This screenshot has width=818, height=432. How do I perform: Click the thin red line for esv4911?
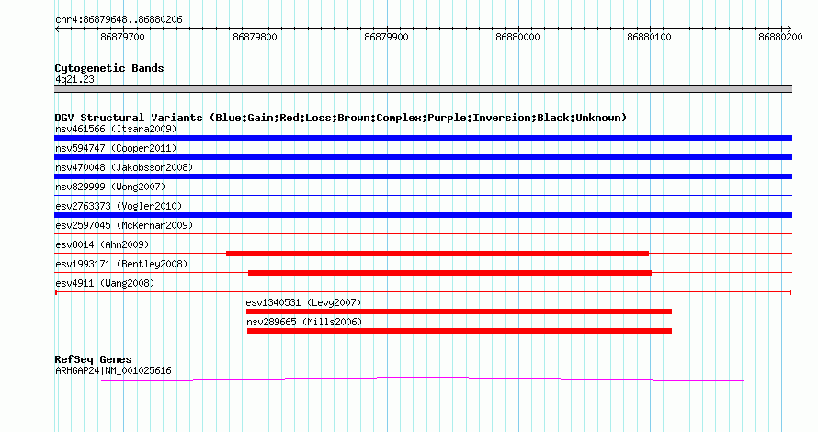pos(423,292)
